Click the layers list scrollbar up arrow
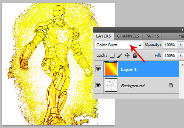The height and width of the screenshot is (128, 184). [182, 65]
